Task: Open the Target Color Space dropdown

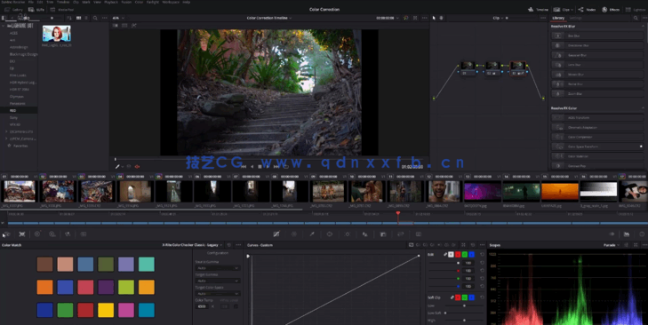Action: [218, 294]
